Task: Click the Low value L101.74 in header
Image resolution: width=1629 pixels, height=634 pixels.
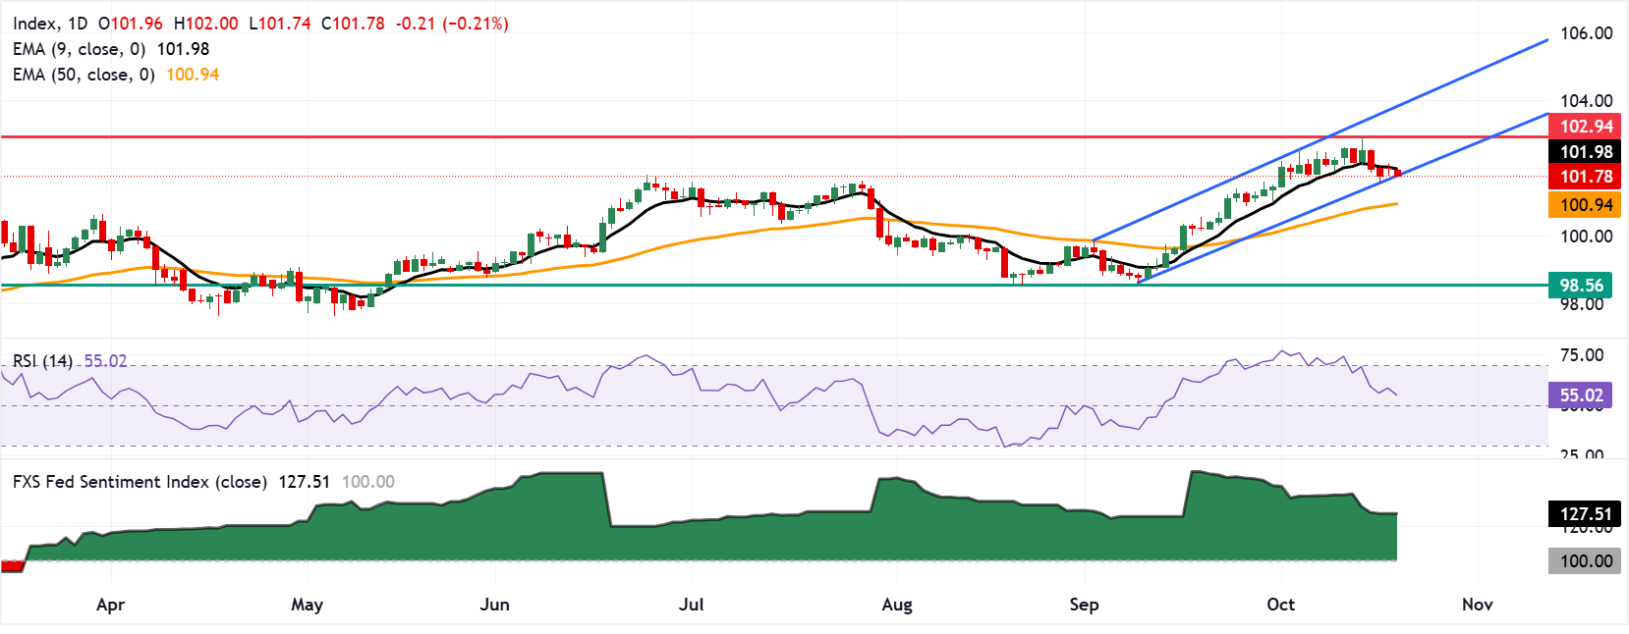Action: coord(280,24)
